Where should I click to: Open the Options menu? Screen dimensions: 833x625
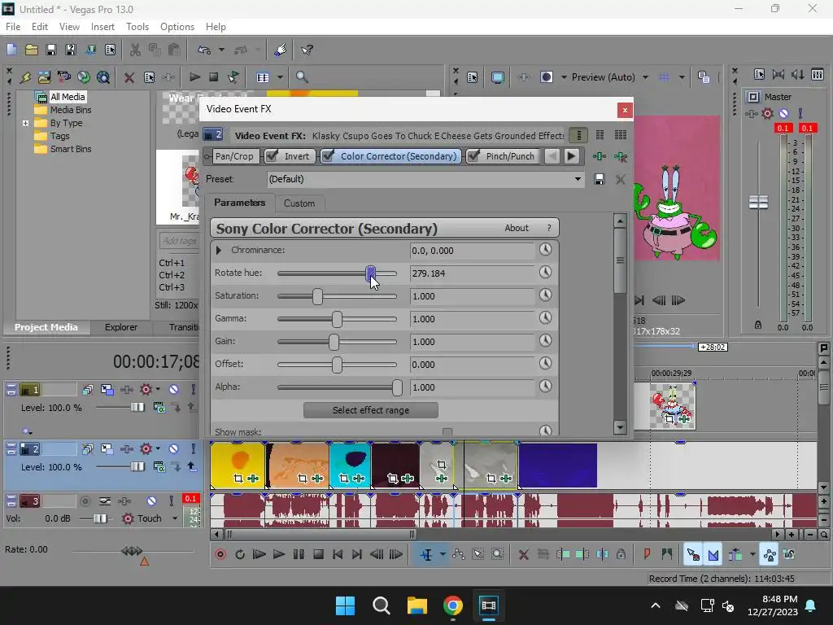click(x=177, y=27)
